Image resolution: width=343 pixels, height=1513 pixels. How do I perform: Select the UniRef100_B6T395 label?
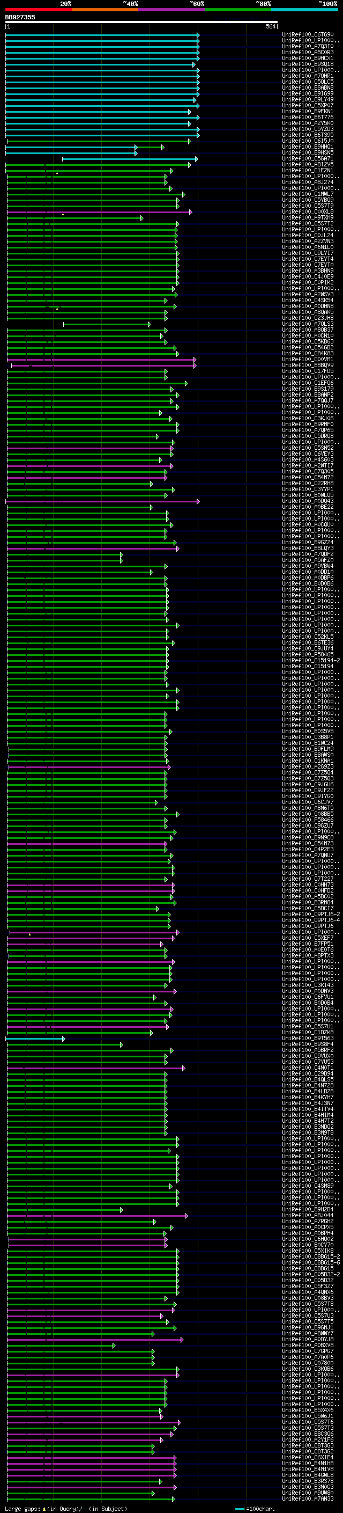pos(308,135)
